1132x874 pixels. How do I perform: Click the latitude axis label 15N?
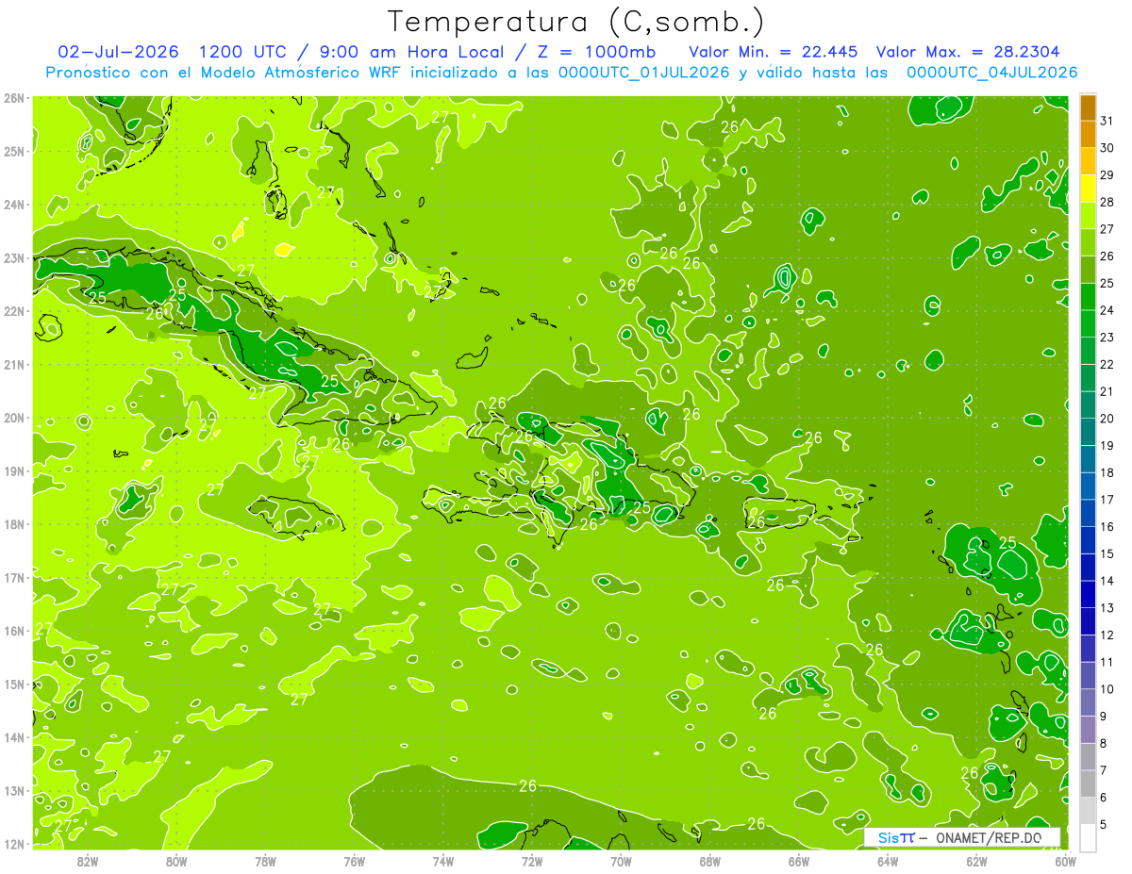click(x=15, y=684)
